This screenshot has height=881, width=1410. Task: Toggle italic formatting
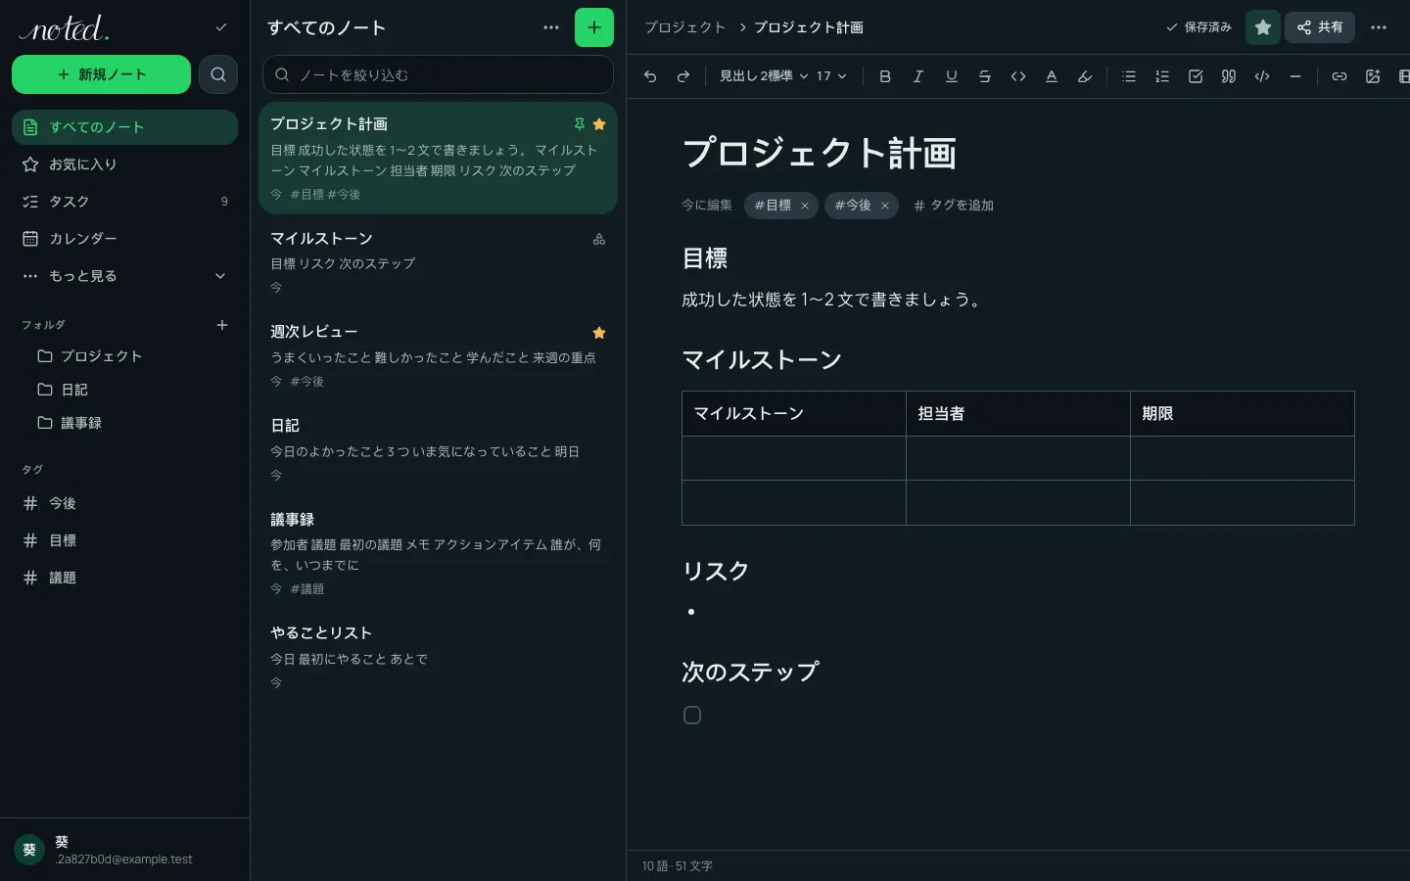click(918, 76)
